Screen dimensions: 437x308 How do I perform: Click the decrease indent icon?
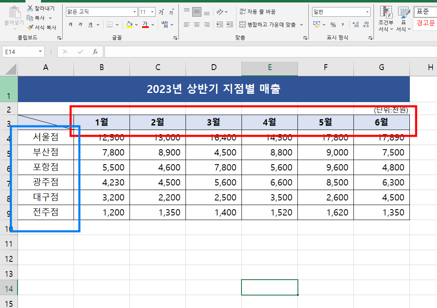pos(220,25)
